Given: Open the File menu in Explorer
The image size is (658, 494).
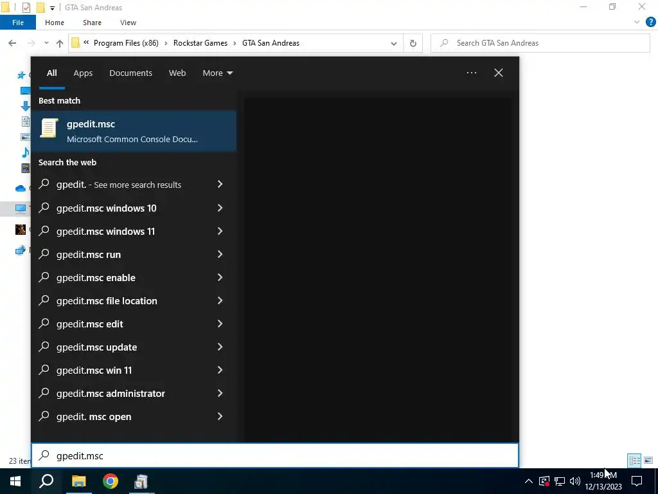Looking at the screenshot, I should click(18, 23).
